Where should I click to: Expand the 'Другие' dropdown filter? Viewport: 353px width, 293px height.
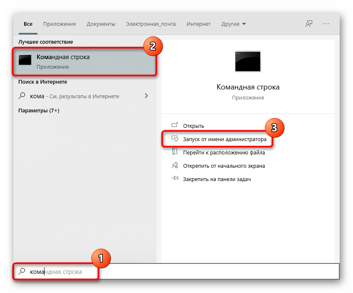pyautogui.click(x=234, y=24)
